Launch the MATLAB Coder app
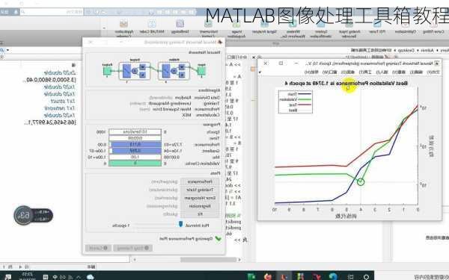Screen dimensions: 449x280 152,27
